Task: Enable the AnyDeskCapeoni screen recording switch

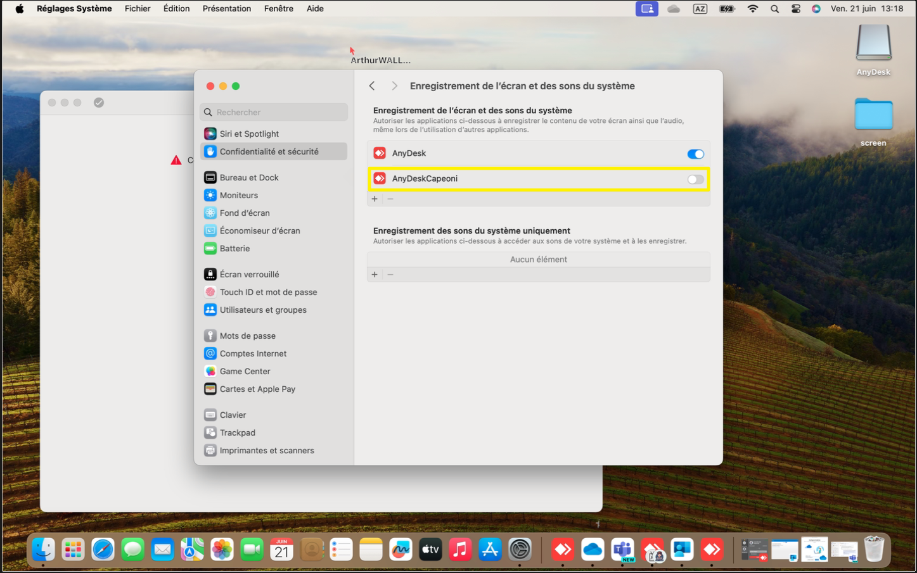Action: pos(695,179)
